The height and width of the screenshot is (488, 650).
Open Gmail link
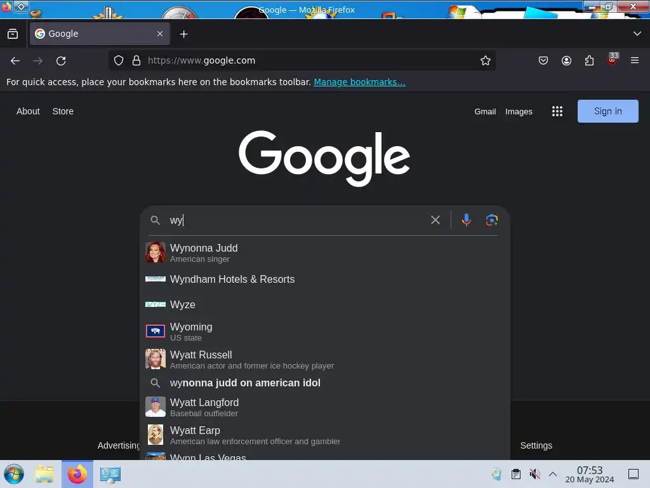click(x=485, y=112)
